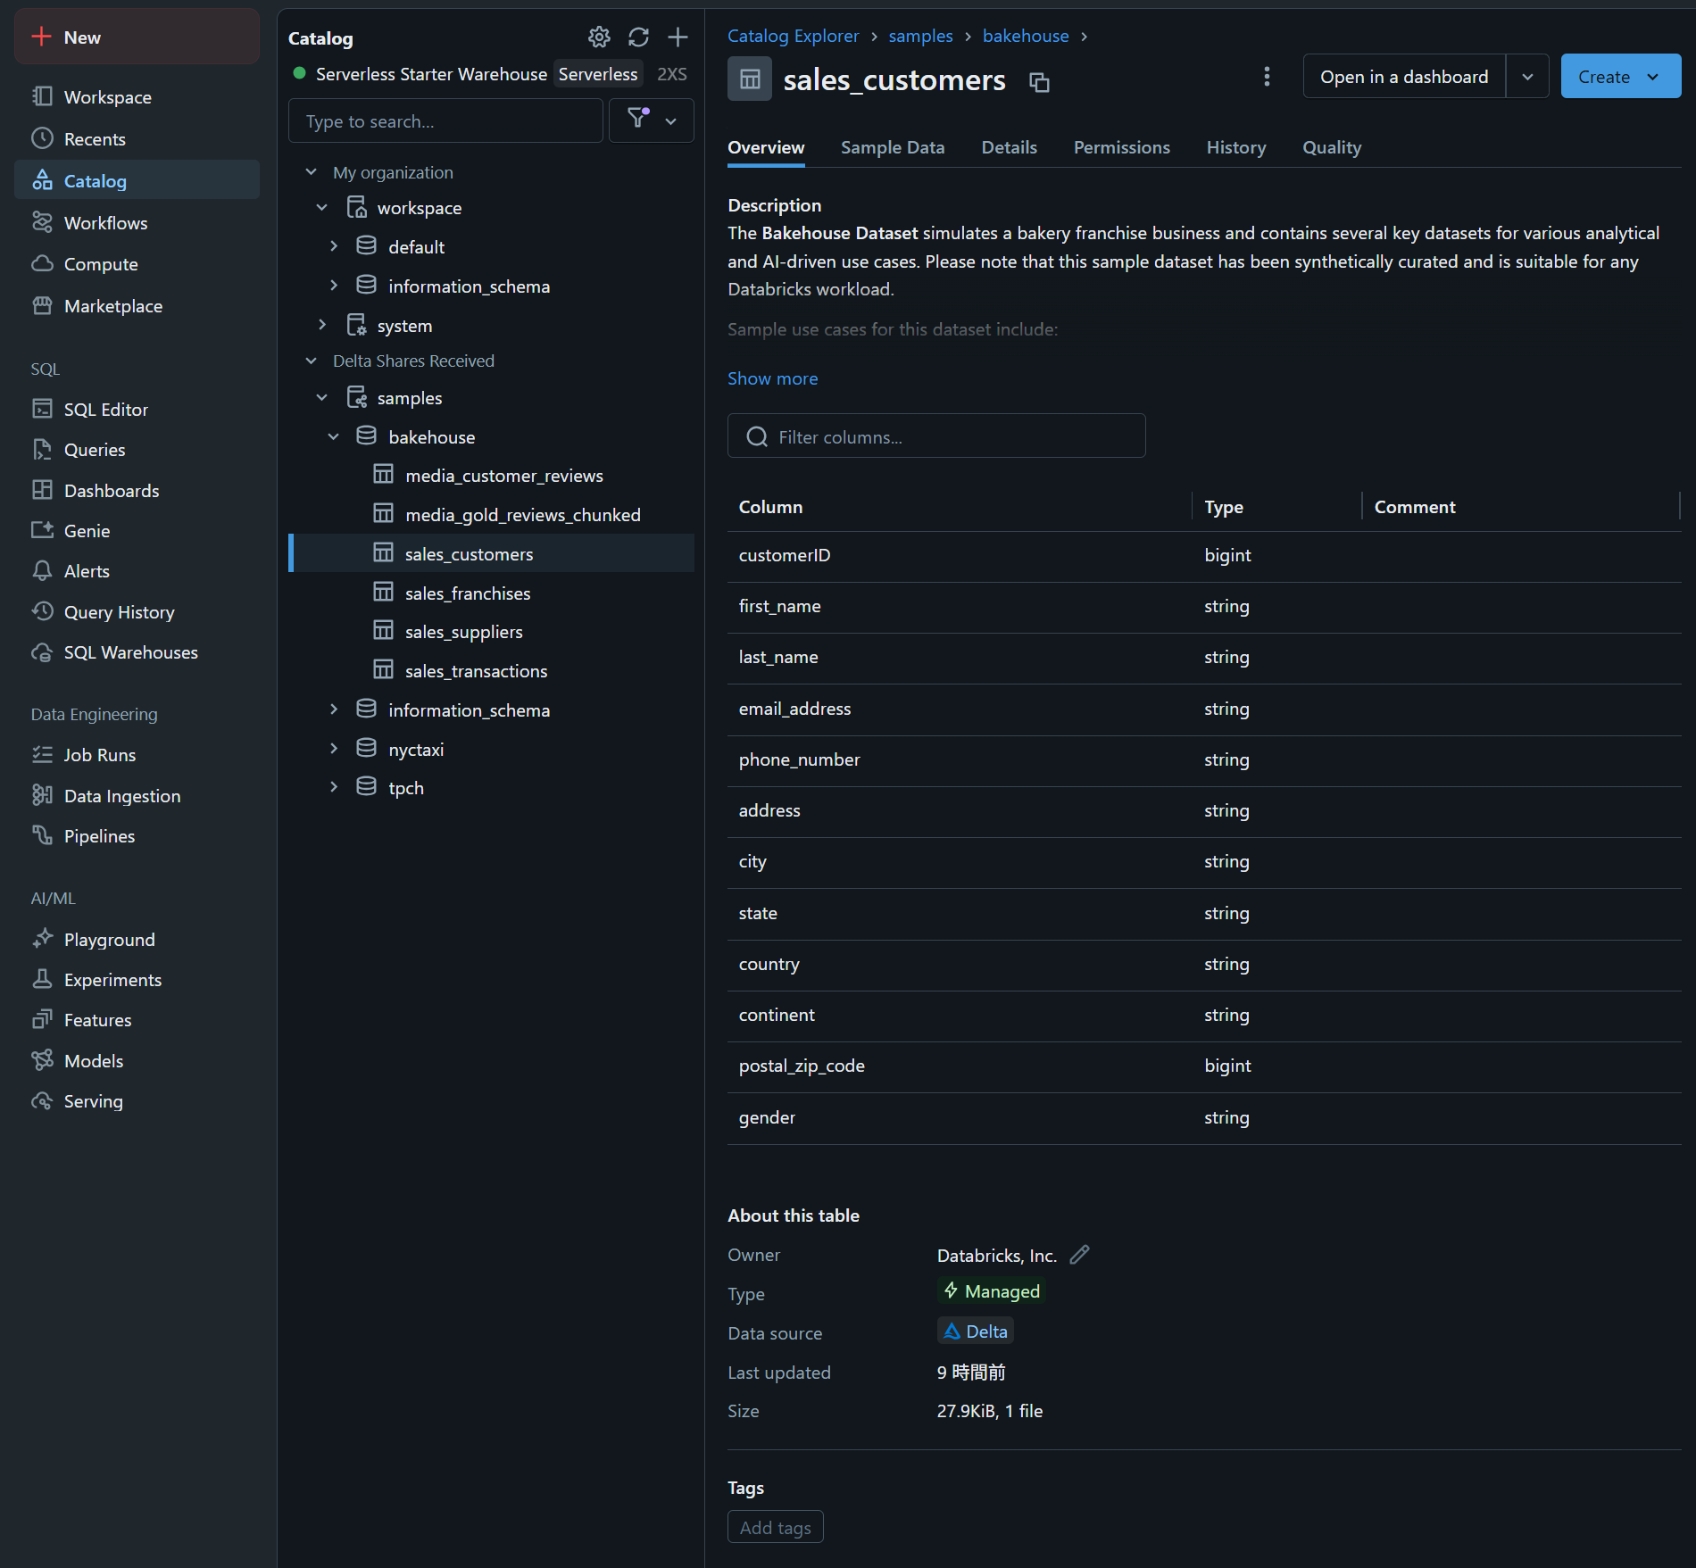
Task: Open the sales_transactions table
Action: point(492,670)
